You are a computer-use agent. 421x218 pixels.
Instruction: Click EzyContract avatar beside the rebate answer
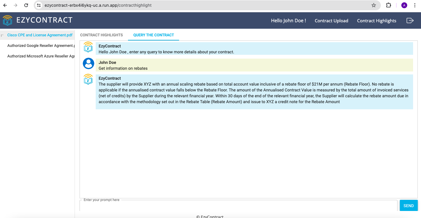tap(88, 79)
